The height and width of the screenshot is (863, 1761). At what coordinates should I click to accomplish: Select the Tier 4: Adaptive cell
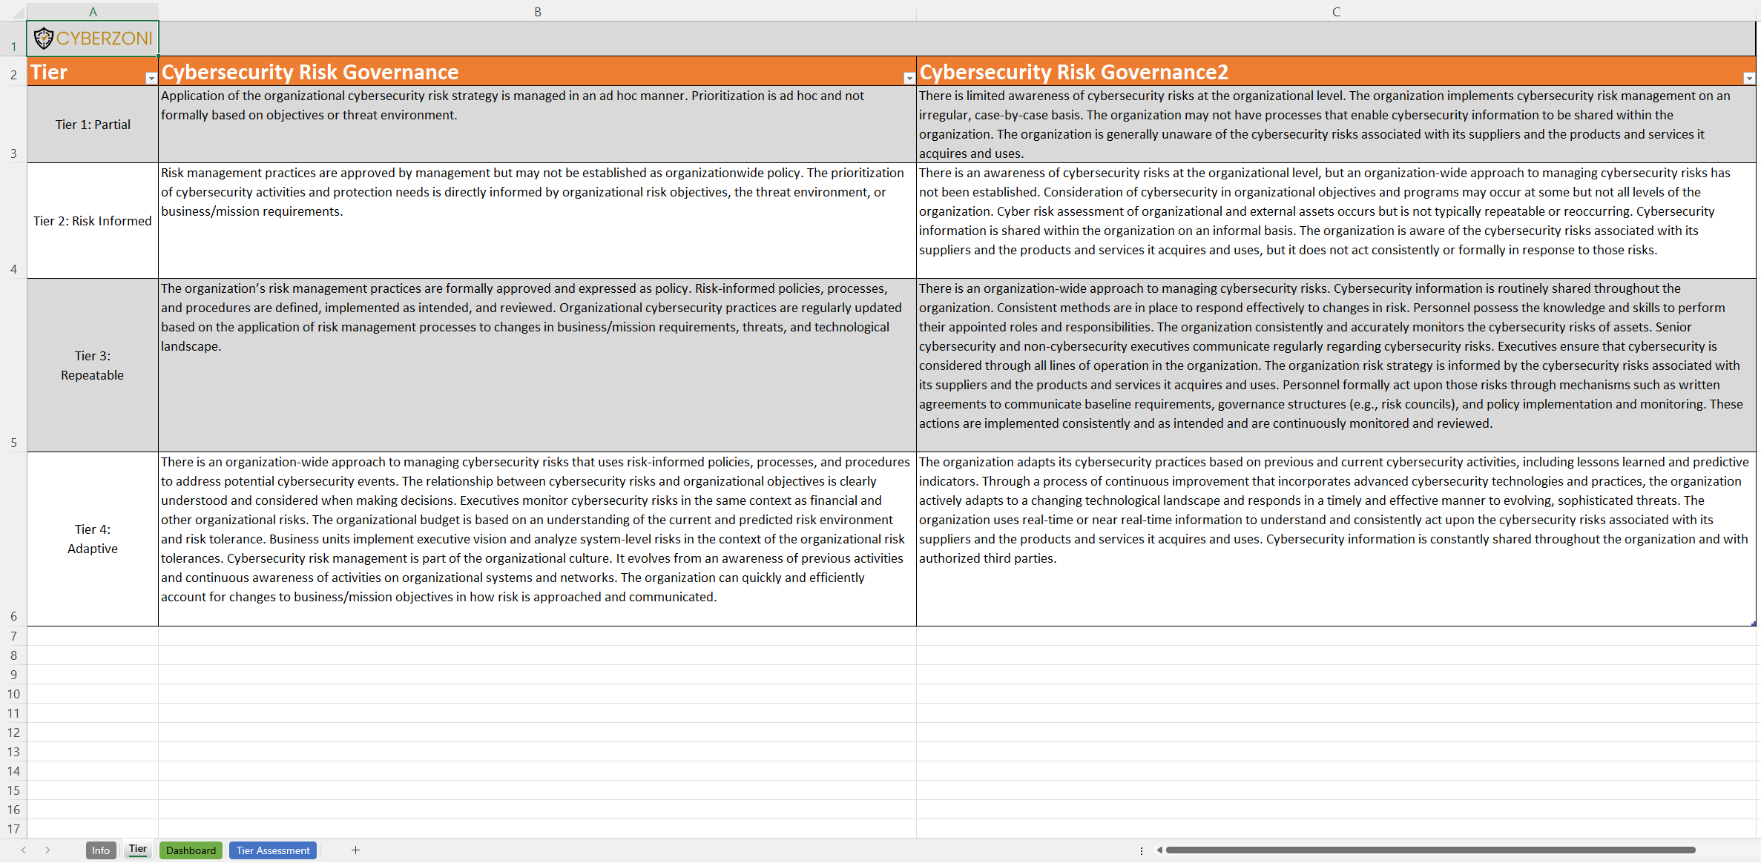pyautogui.click(x=93, y=539)
